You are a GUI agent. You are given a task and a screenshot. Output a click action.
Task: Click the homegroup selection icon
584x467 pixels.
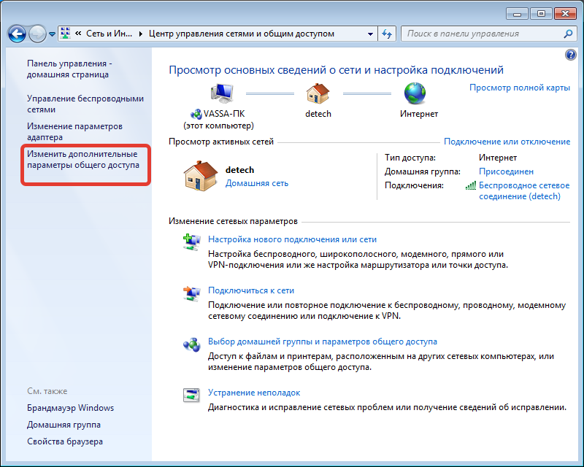(191, 345)
